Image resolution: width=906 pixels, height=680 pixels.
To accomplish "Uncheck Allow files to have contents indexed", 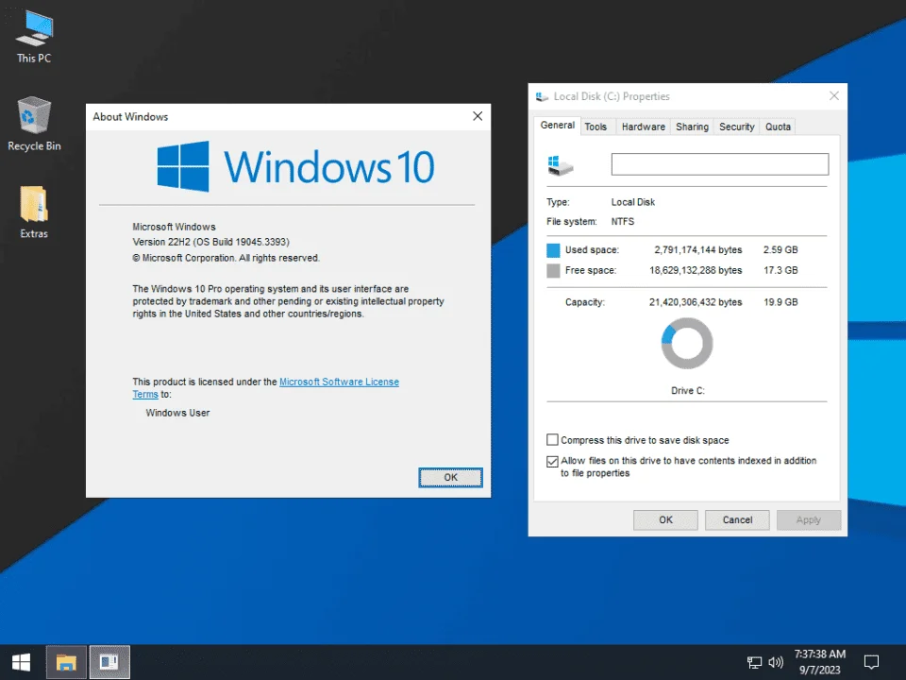I will pyautogui.click(x=552, y=461).
